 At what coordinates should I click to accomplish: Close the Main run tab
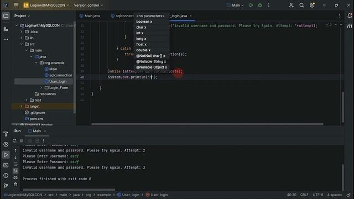pos(45,131)
